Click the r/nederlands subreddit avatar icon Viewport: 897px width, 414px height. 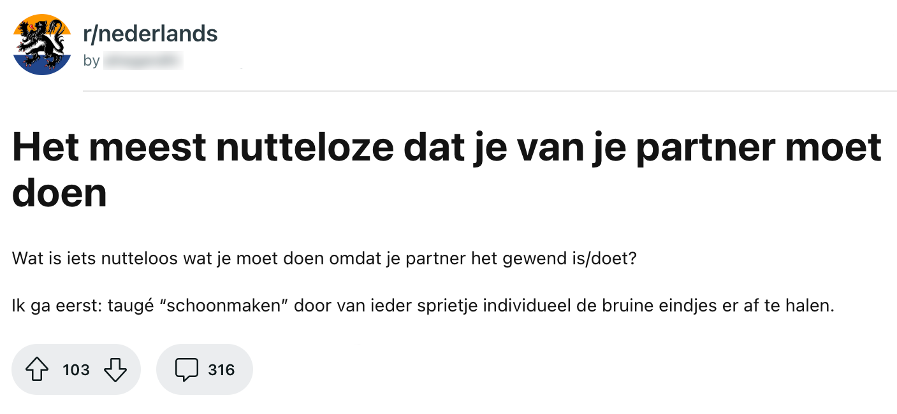click(42, 43)
